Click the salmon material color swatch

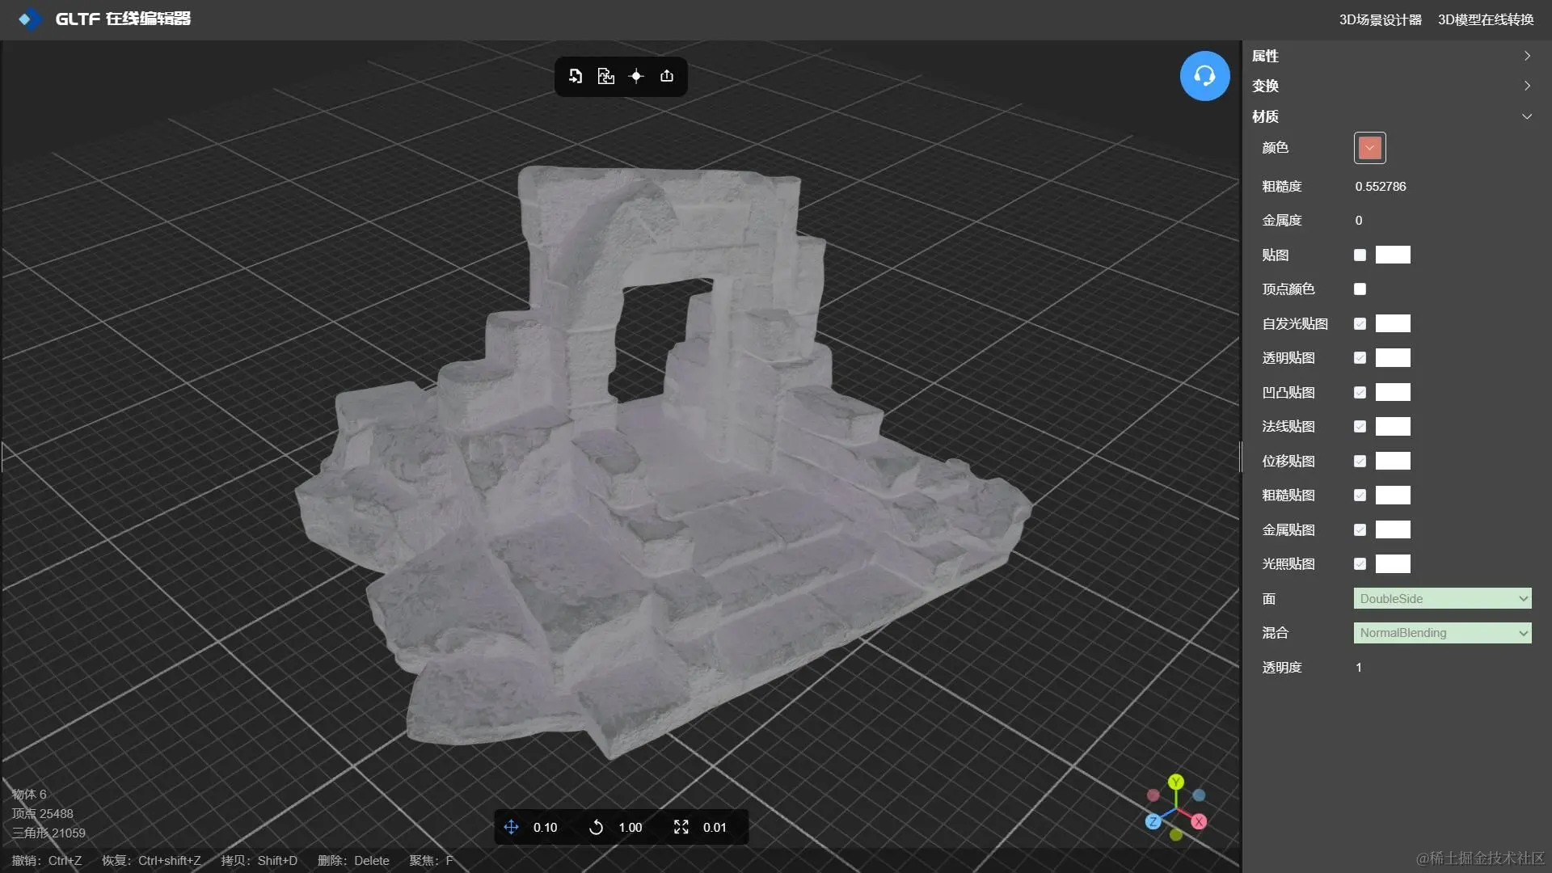pyautogui.click(x=1369, y=148)
